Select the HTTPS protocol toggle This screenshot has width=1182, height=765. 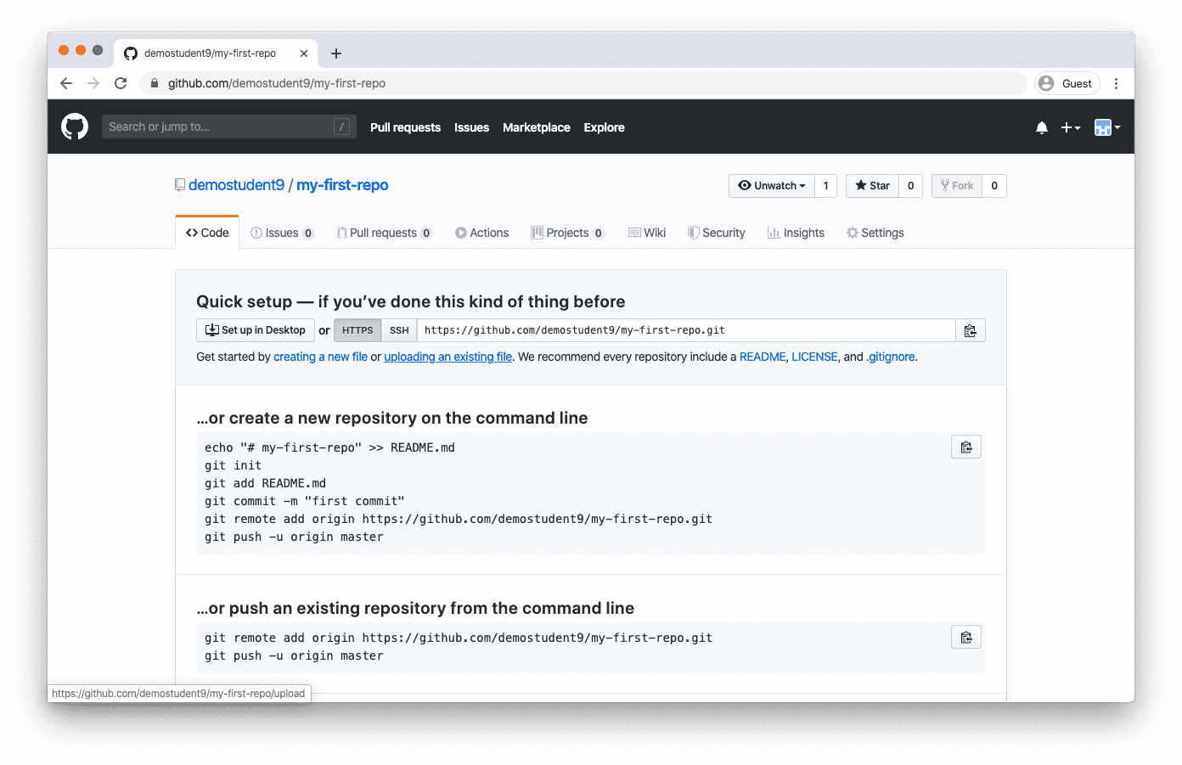(x=357, y=330)
